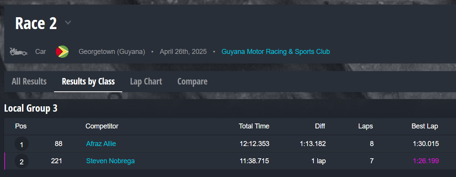
Task: Open Guyana Motor Racing & Sports Club link
Action: [276, 52]
